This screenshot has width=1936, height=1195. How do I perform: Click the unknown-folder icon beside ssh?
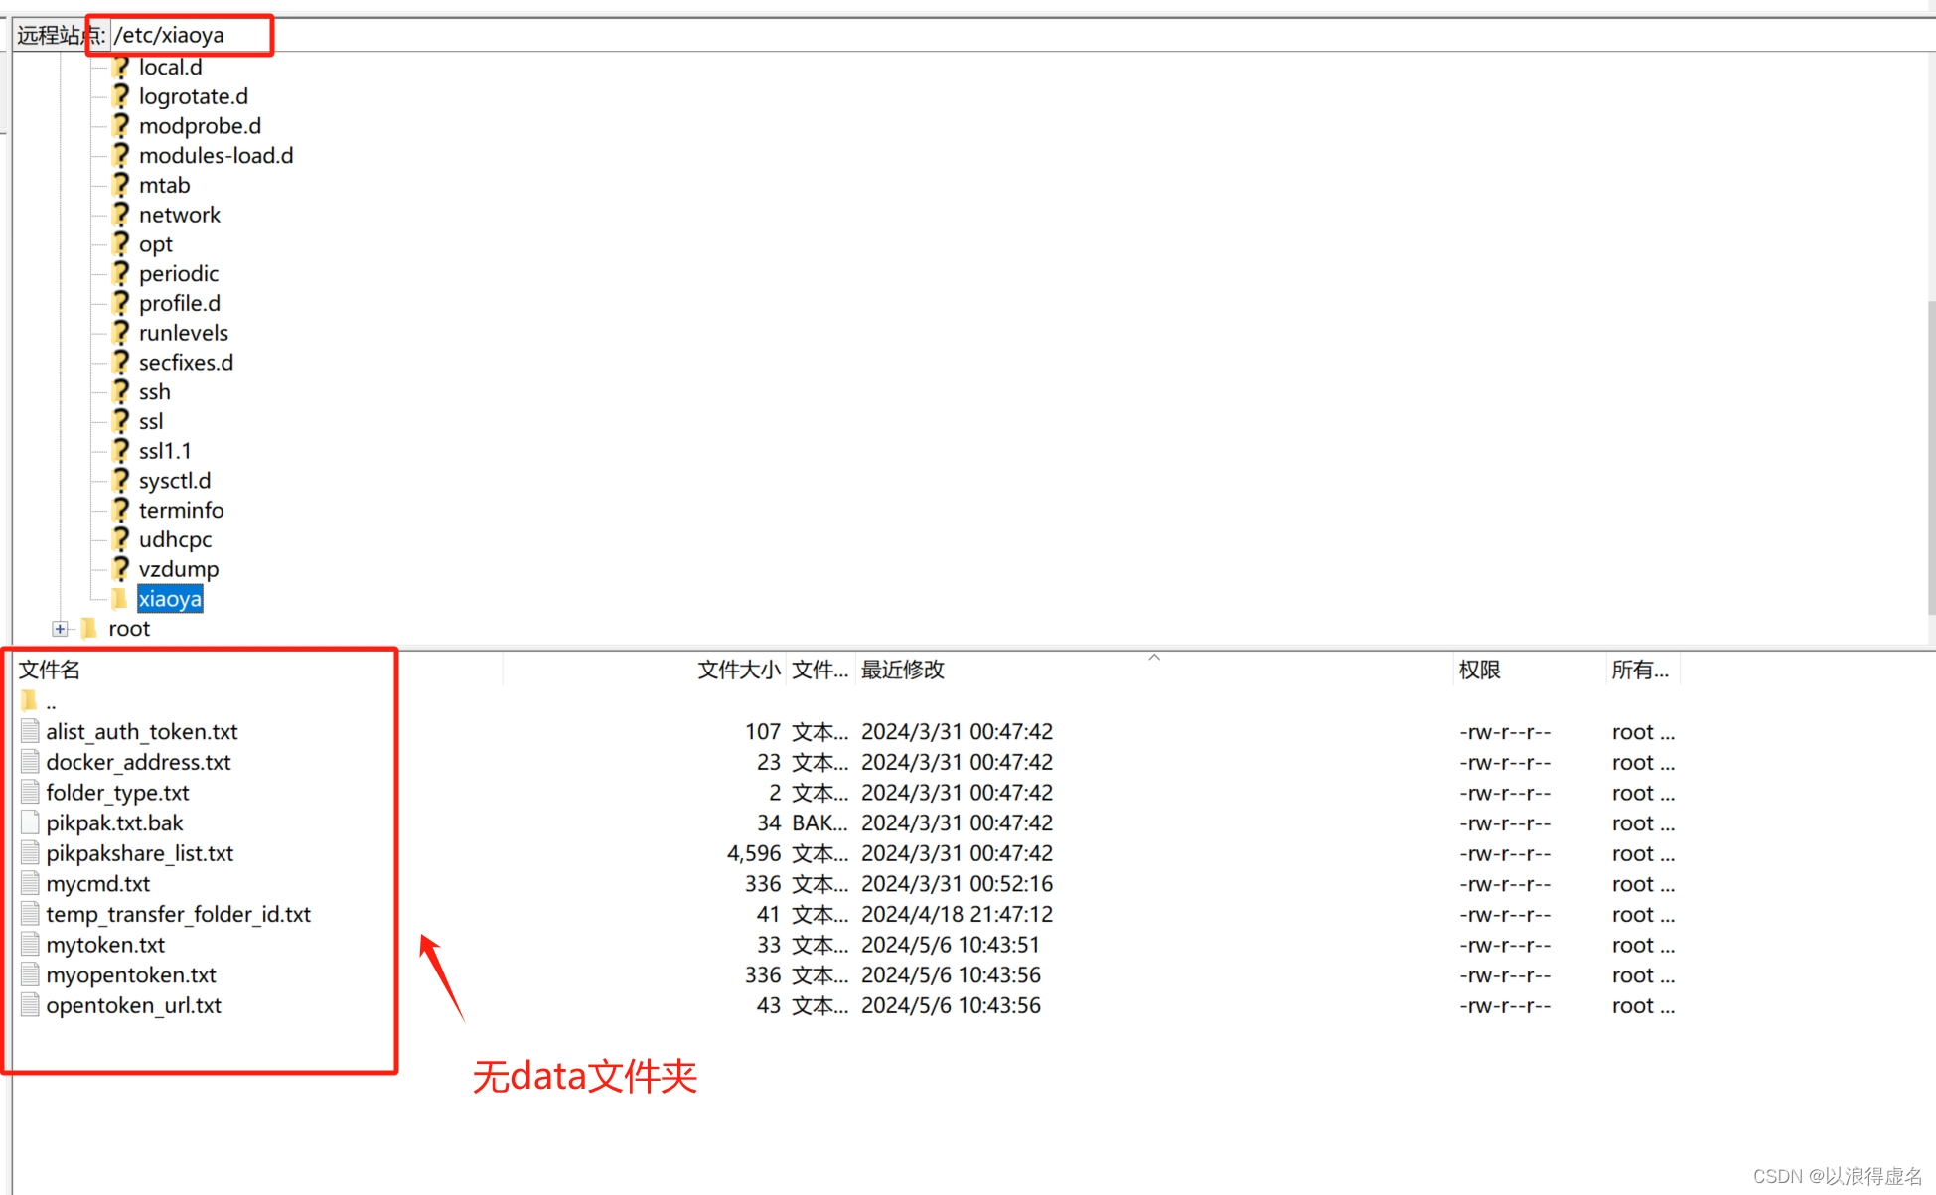120,392
